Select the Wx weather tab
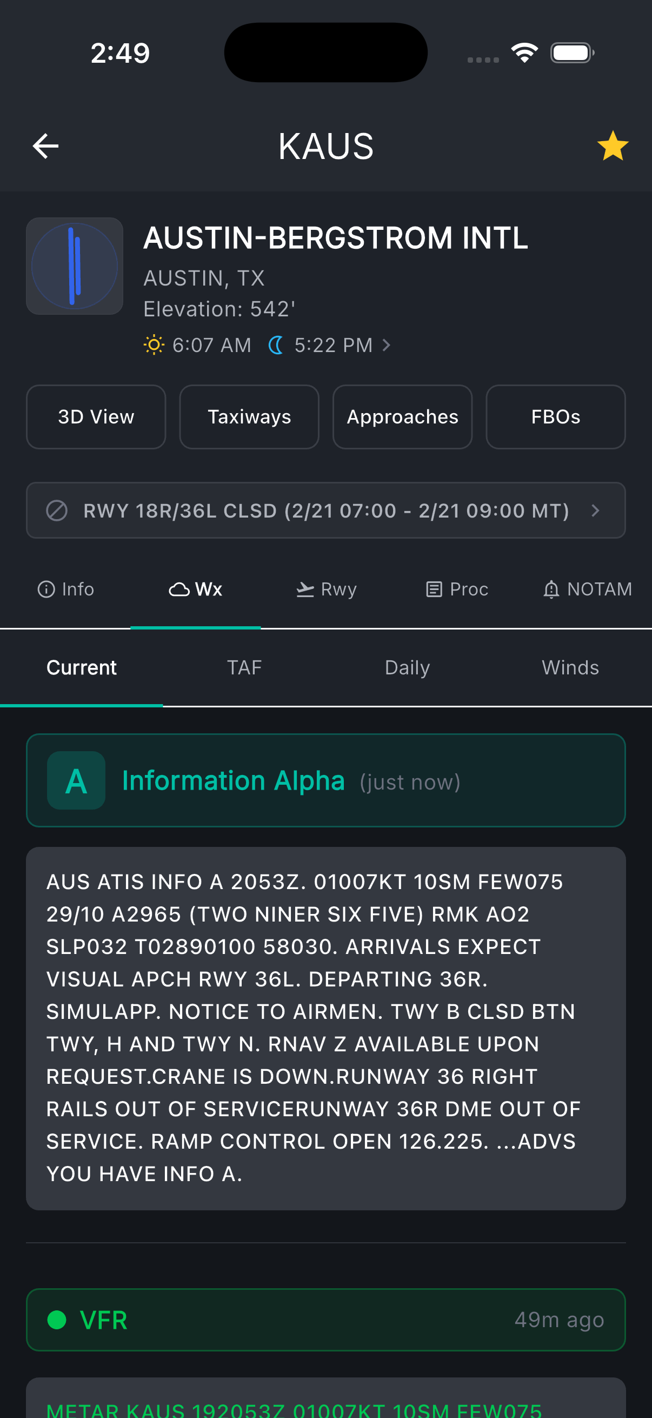 coord(195,589)
